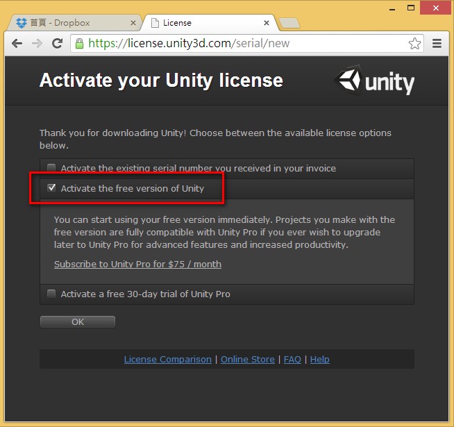454x427 pixels.
Task: Click the Unity logo
Action: point(376,81)
